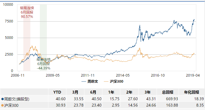Screen dimensions: 205x110
Task: Click the 27.60 two-year value
Action: (133, 99)
